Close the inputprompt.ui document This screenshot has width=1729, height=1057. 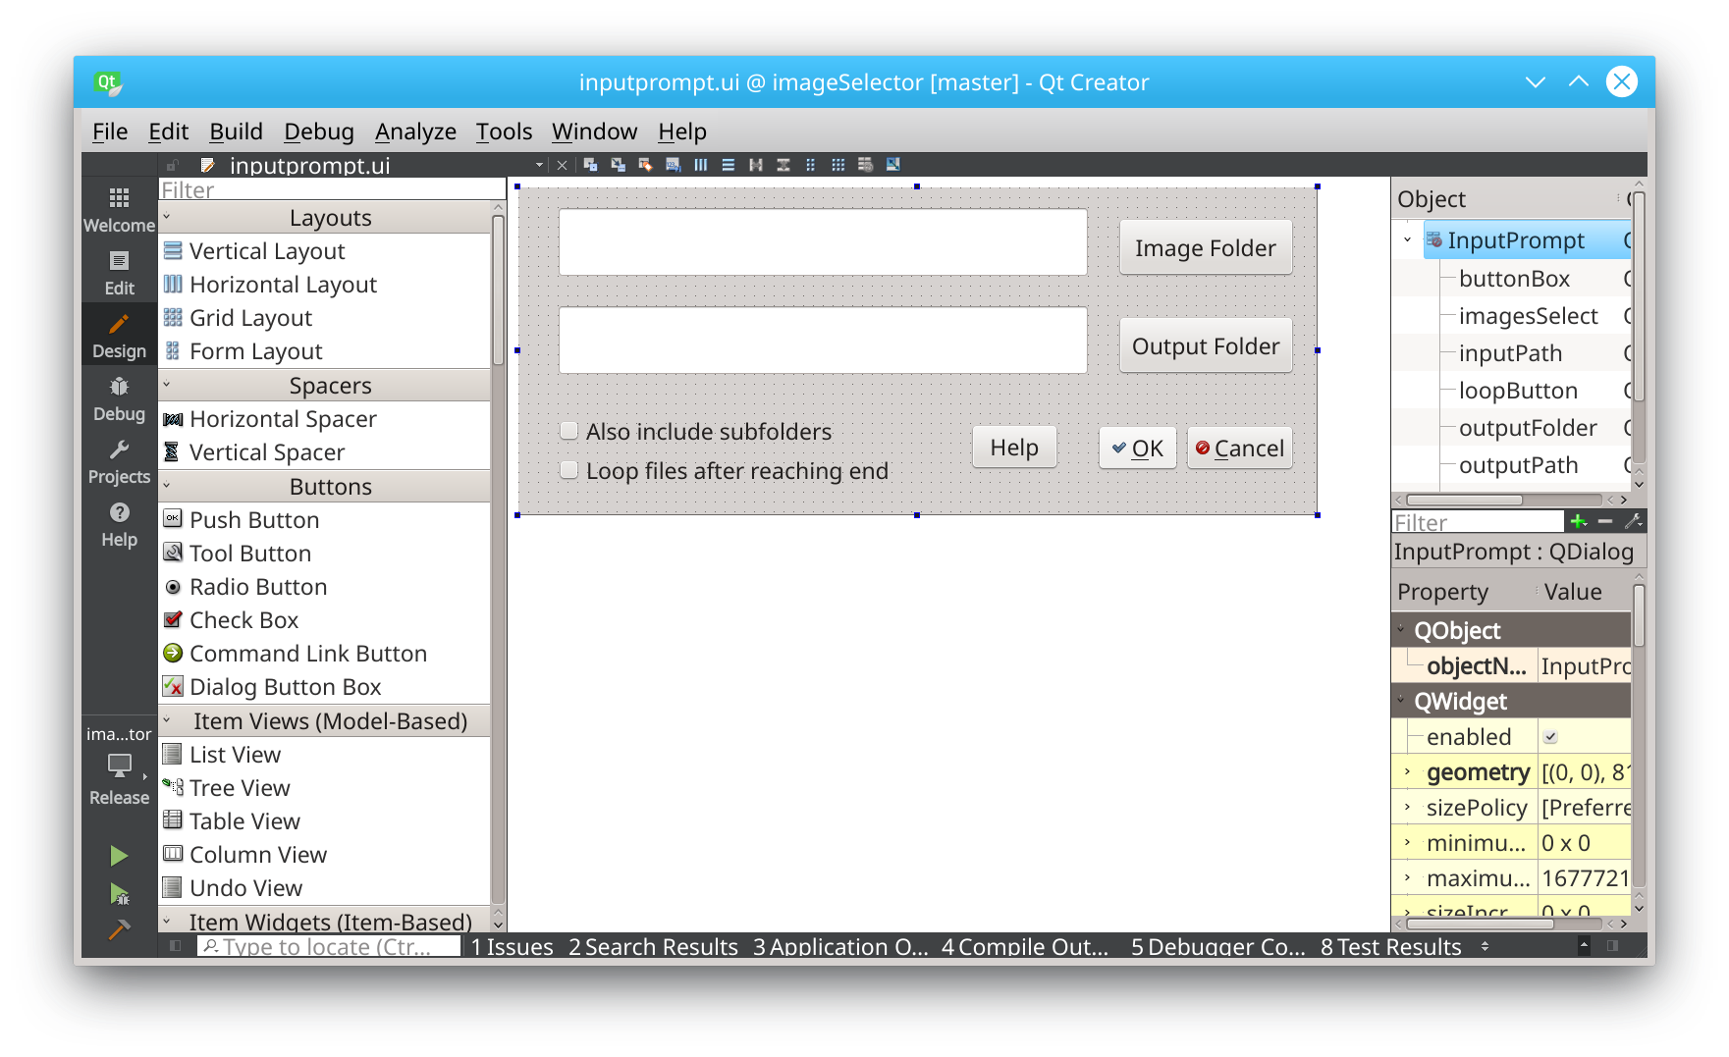(562, 165)
